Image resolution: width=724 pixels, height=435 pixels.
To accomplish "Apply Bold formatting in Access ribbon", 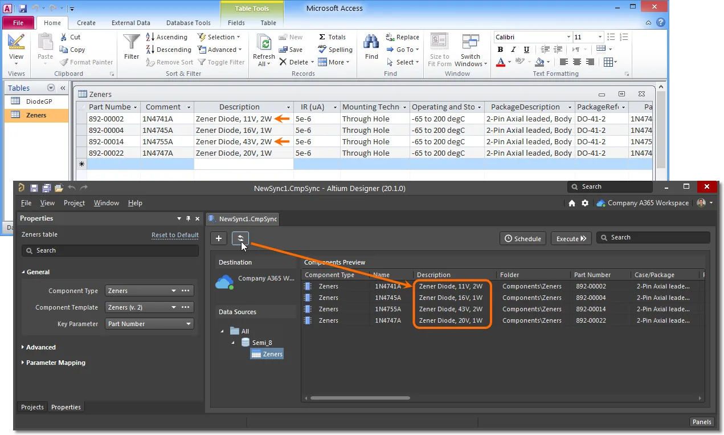I will (x=501, y=50).
